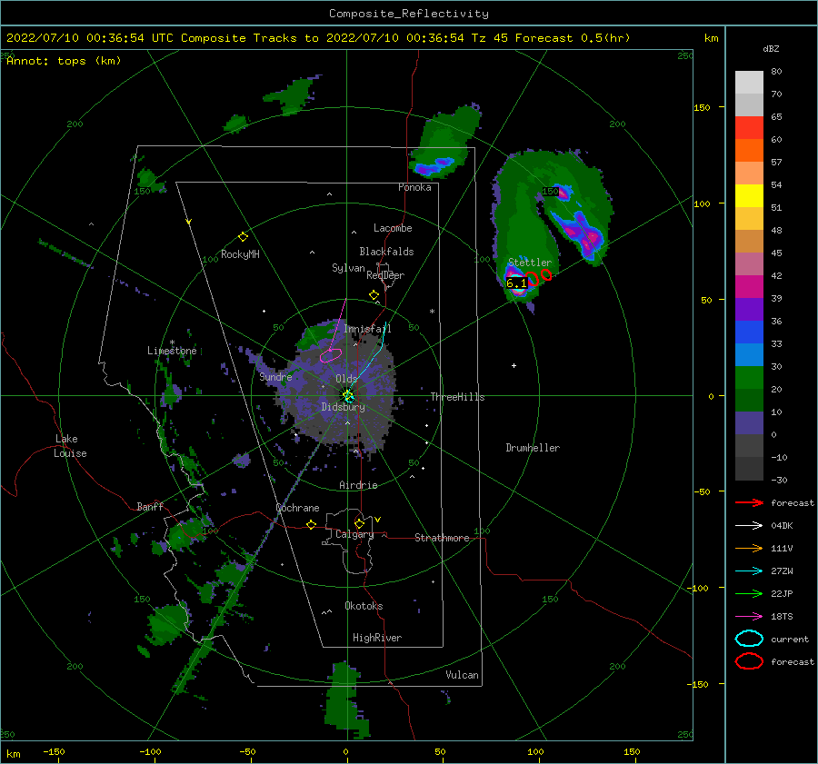Click the orange 111V arrow legend icon
Viewport: 818px width, 764px height.
749,548
